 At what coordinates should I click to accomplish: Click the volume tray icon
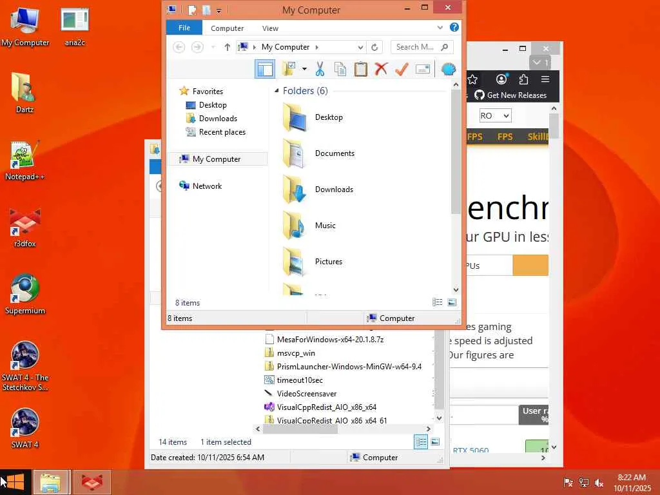(599, 483)
